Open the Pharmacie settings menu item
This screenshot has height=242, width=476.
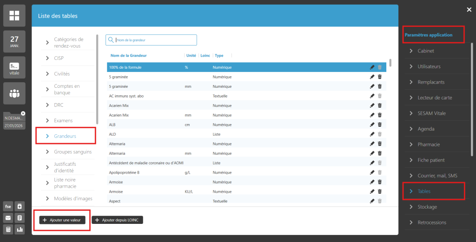429,144
